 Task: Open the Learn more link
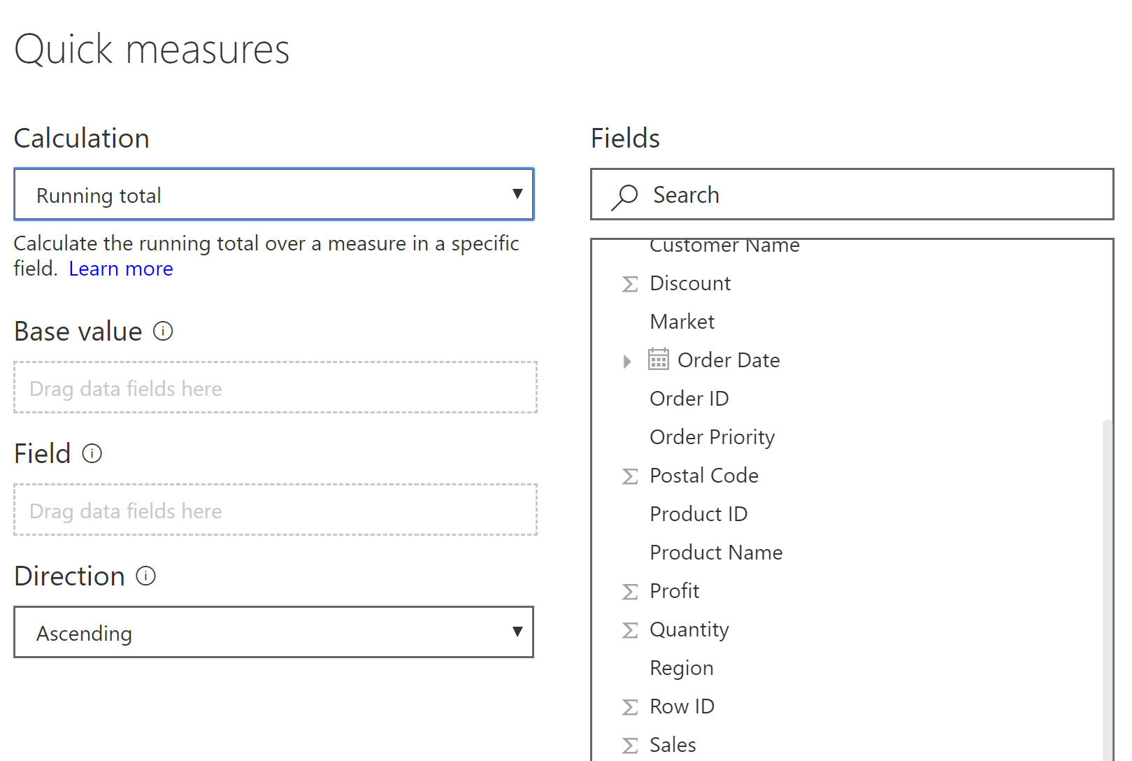(121, 269)
